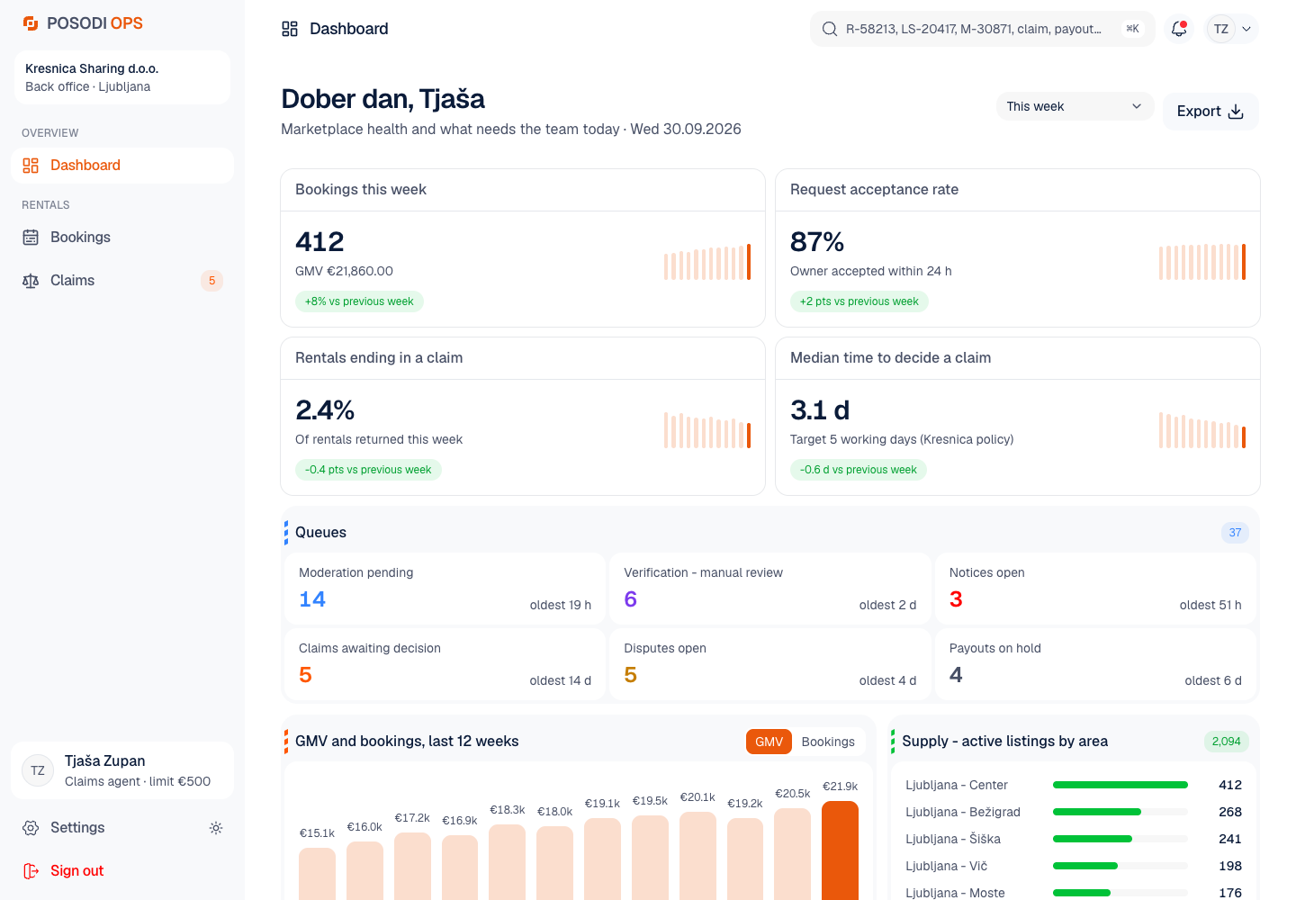Click the Claims count badge 5
The image size is (1296, 900).
[x=211, y=281]
